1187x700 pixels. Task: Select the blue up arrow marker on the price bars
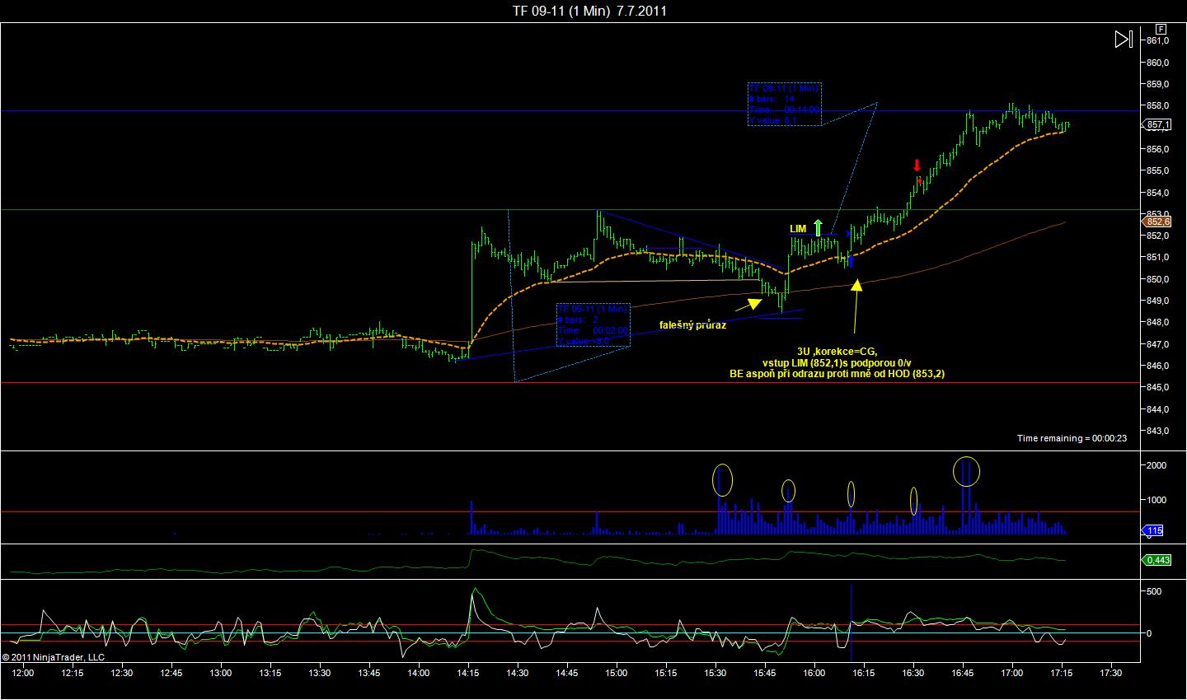[850, 261]
